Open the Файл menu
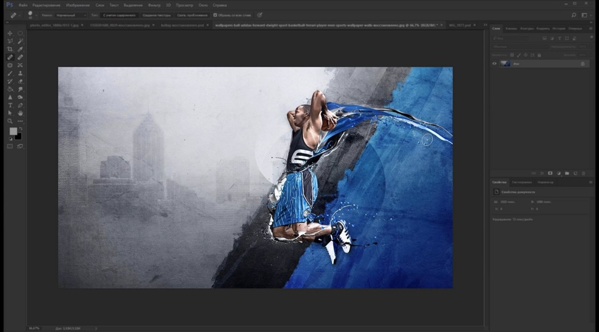This screenshot has width=599, height=332. [x=23, y=5]
